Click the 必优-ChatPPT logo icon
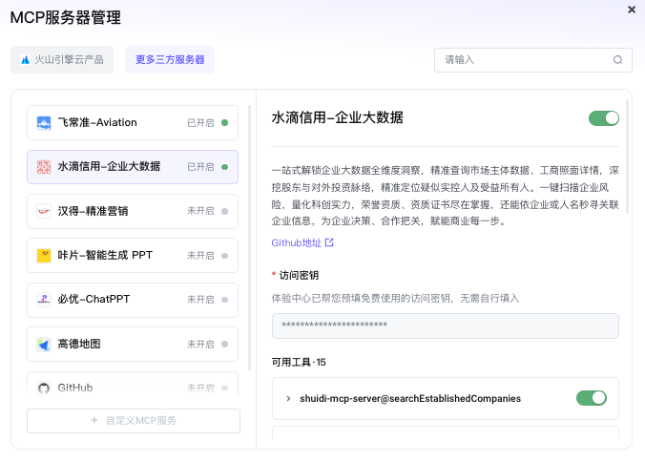This screenshot has width=645, height=462. tap(44, 300)
